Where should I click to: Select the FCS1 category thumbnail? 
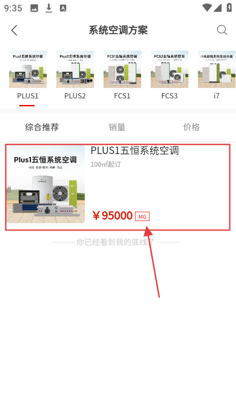pyautogui.click(x=122, y=69)
